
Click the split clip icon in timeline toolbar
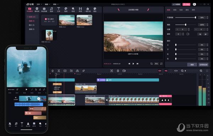click(x=59, y=71)
